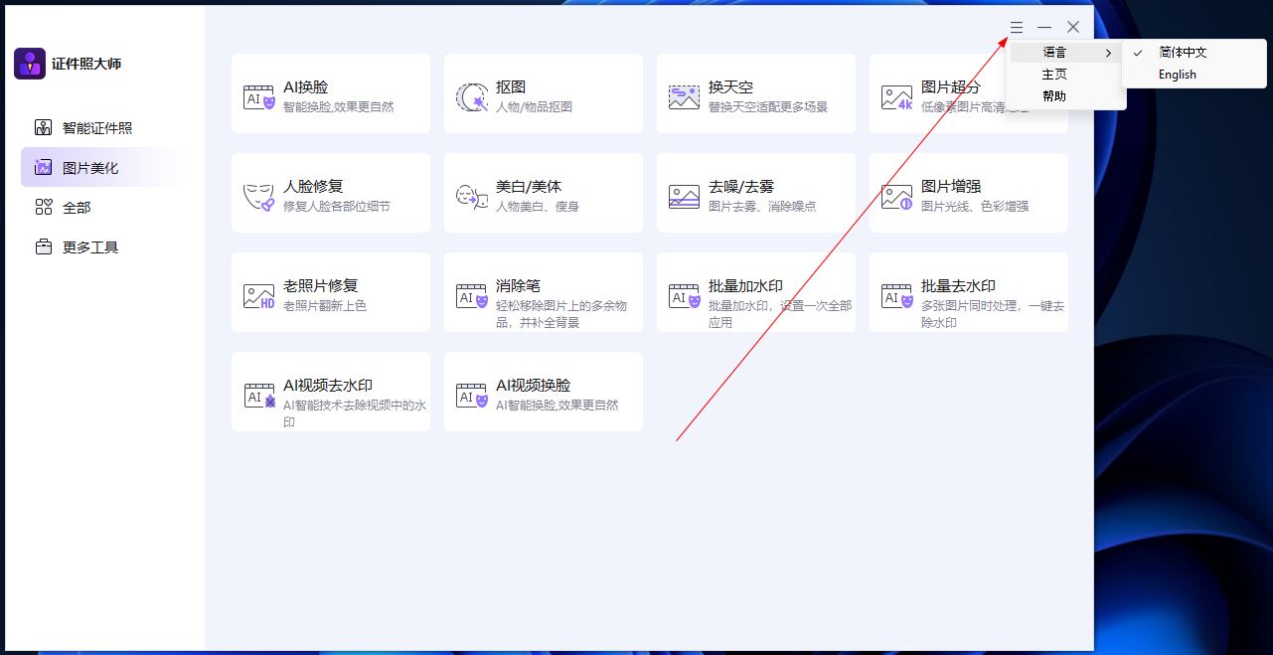Click the 老照片修复 HD icon
Image resolution: width=1273 pixels, height=655 pixels.
click(259, 295)
